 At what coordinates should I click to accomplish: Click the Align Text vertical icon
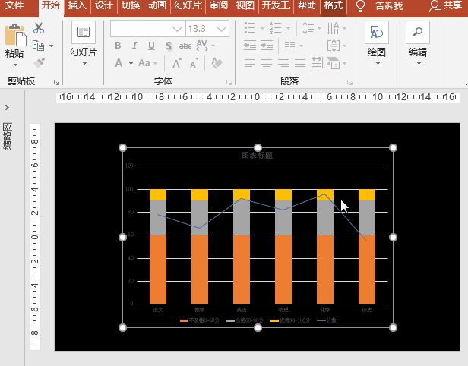pos(334,46)
